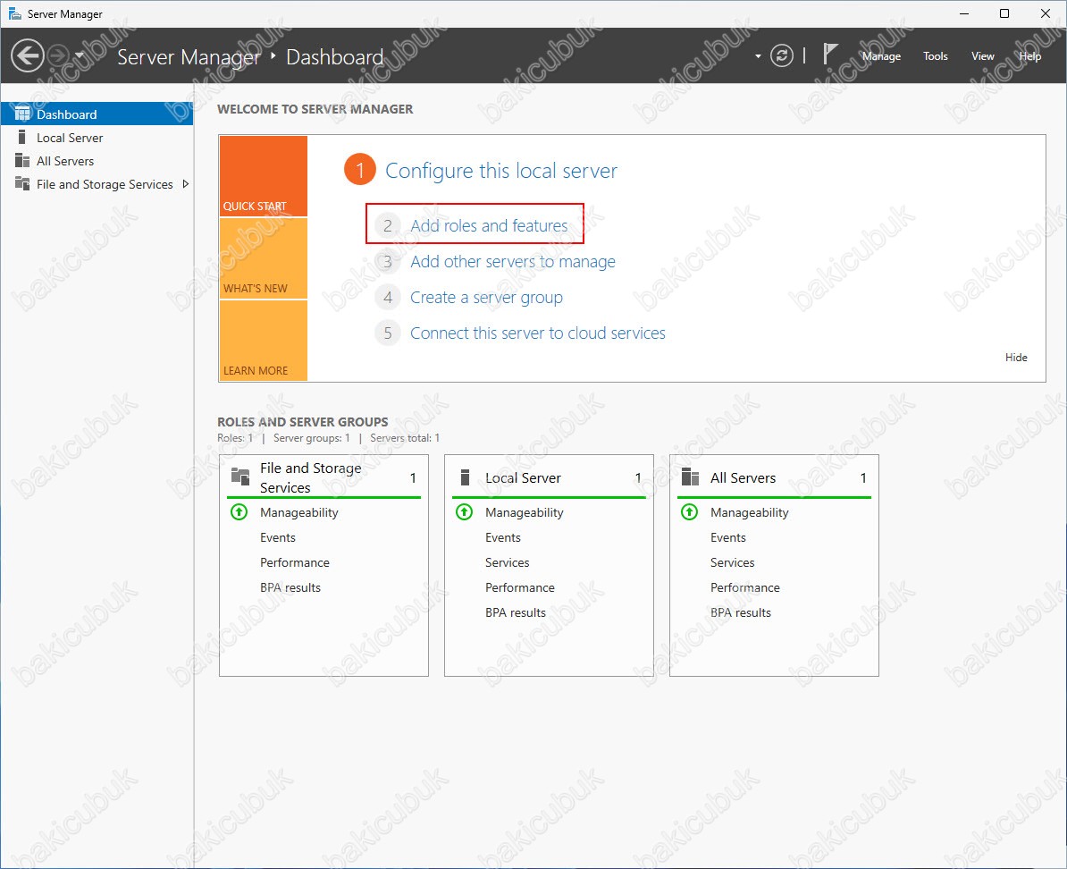Viewport: 1067px width, 869px height.
Task: Open Services in All Servers tile
Action: 732,562
